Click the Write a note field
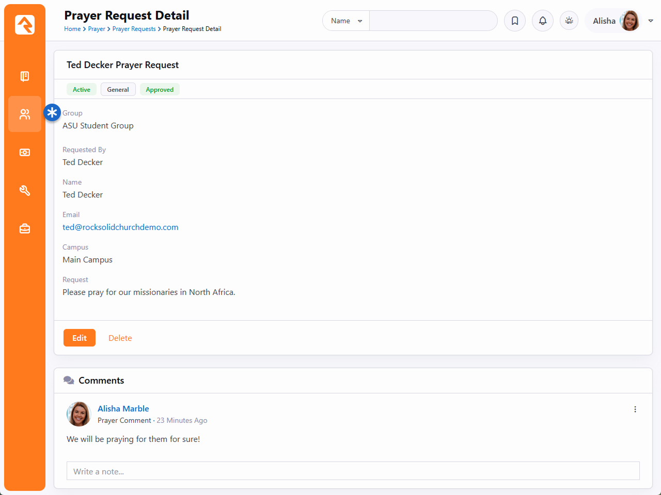The height and width of the screenshot is (495, 661). pos(353,471)
